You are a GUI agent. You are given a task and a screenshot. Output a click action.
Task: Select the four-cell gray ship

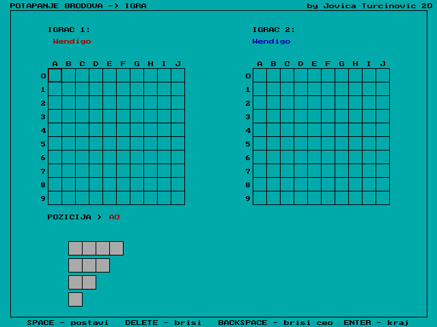pyautogui.click(x=96, y=248)
